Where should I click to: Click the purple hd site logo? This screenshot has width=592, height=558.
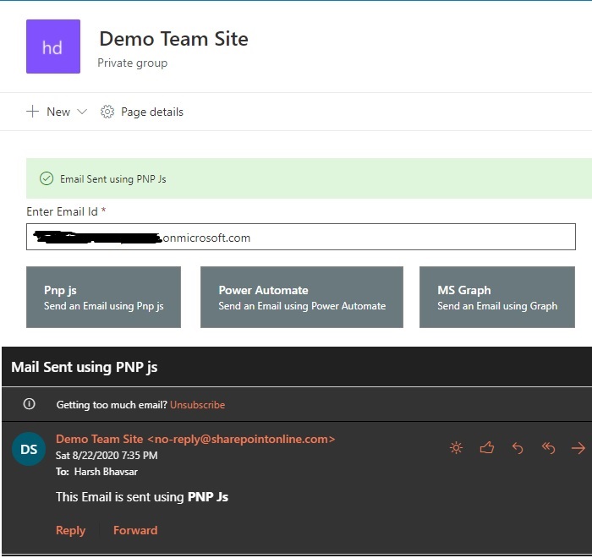tap(53, 46)
